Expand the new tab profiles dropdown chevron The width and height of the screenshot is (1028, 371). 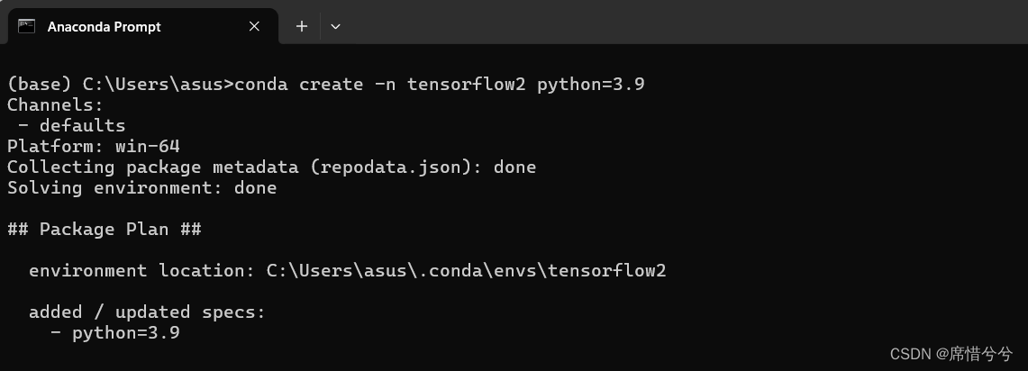point(336,27)
